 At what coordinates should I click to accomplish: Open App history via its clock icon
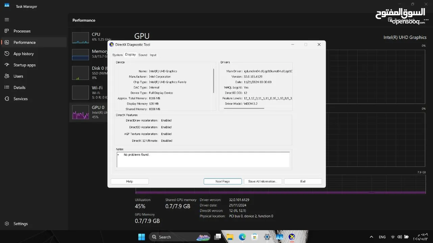point(6,54)
